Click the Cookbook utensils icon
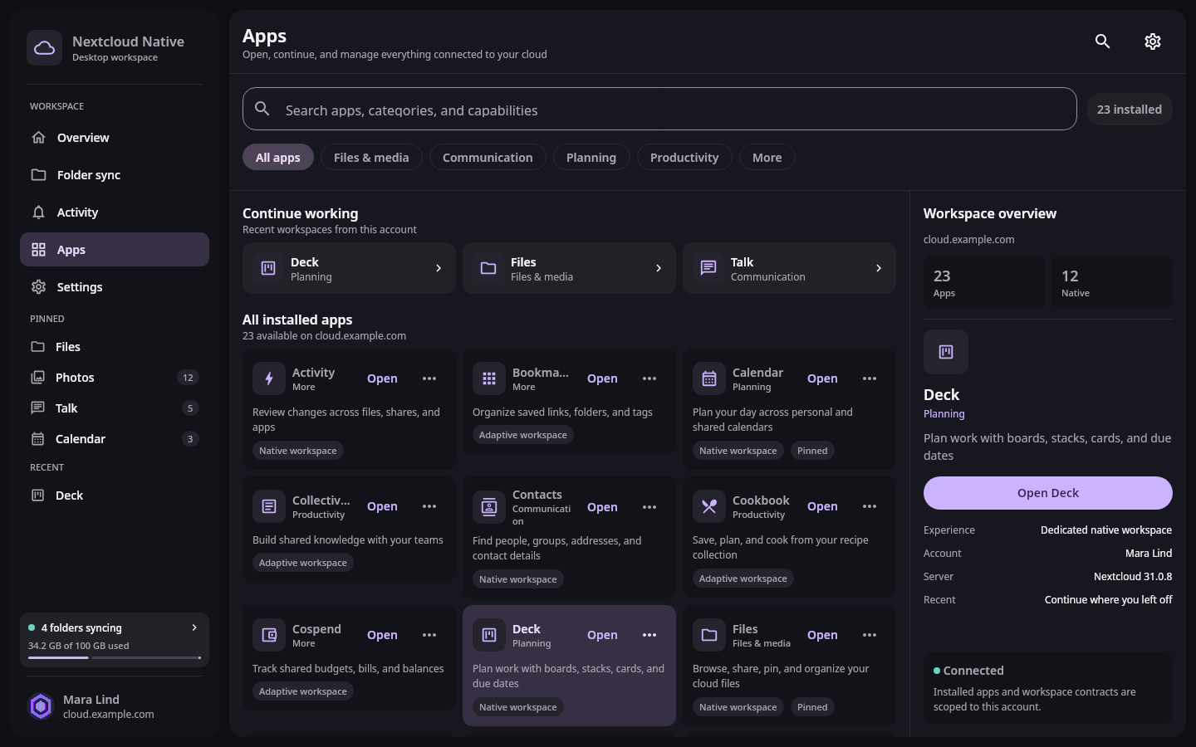This screenshot has width=1196, height=747. point(709,506)
